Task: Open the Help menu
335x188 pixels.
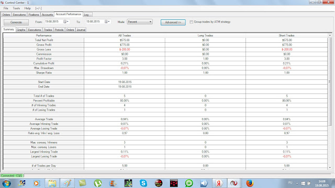Action: pos(27,8)
